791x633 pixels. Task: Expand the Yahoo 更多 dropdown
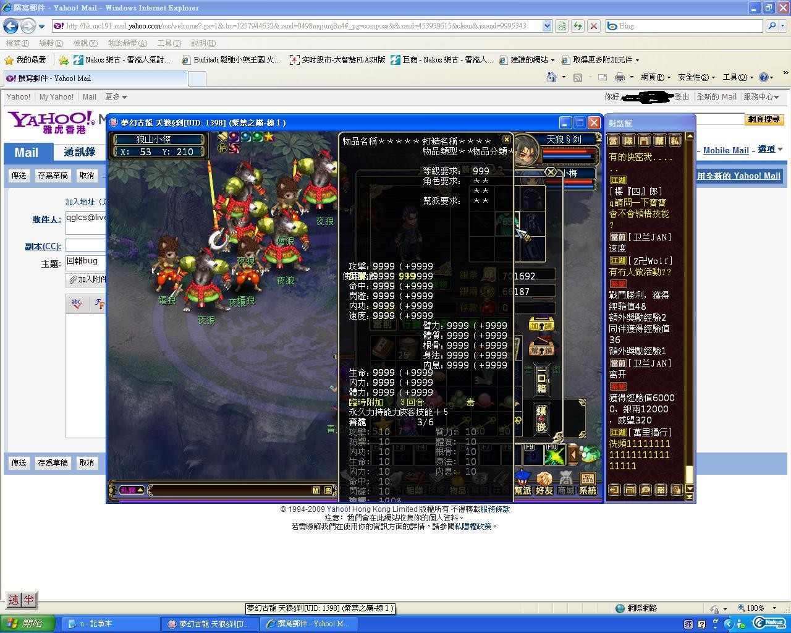116,97
